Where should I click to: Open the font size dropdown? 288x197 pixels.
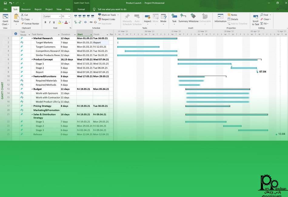pos(69,17)
